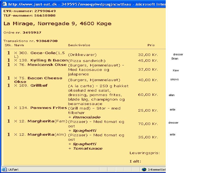The image size is (212, 173).
Task: Select the 'Grillbøf' item name
Action: point(39,85)
